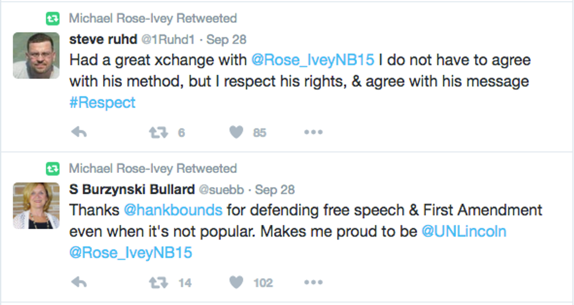The image size is (574, 305).
Task: Open more options on steve ruhd's tweet
Action: 313,133
